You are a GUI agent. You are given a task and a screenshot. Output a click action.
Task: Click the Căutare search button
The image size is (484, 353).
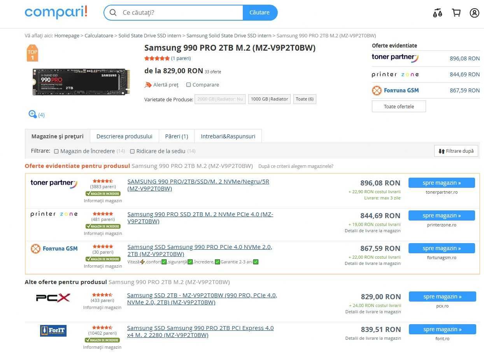(x=260, y=12)
